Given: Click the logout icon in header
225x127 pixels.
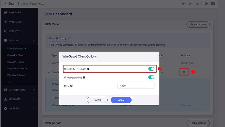Looking at the screenshot, I should tap(197, 4).
